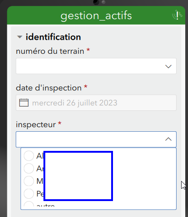Image resolution: width=188 pixels, height=217 pixels.
Task: Click the identification section heading
Action: [x=53, y=37]
